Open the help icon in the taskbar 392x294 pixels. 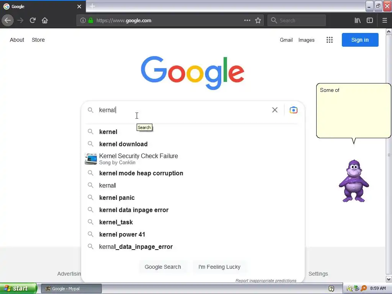pyautogui.click(x=331, y=289)
